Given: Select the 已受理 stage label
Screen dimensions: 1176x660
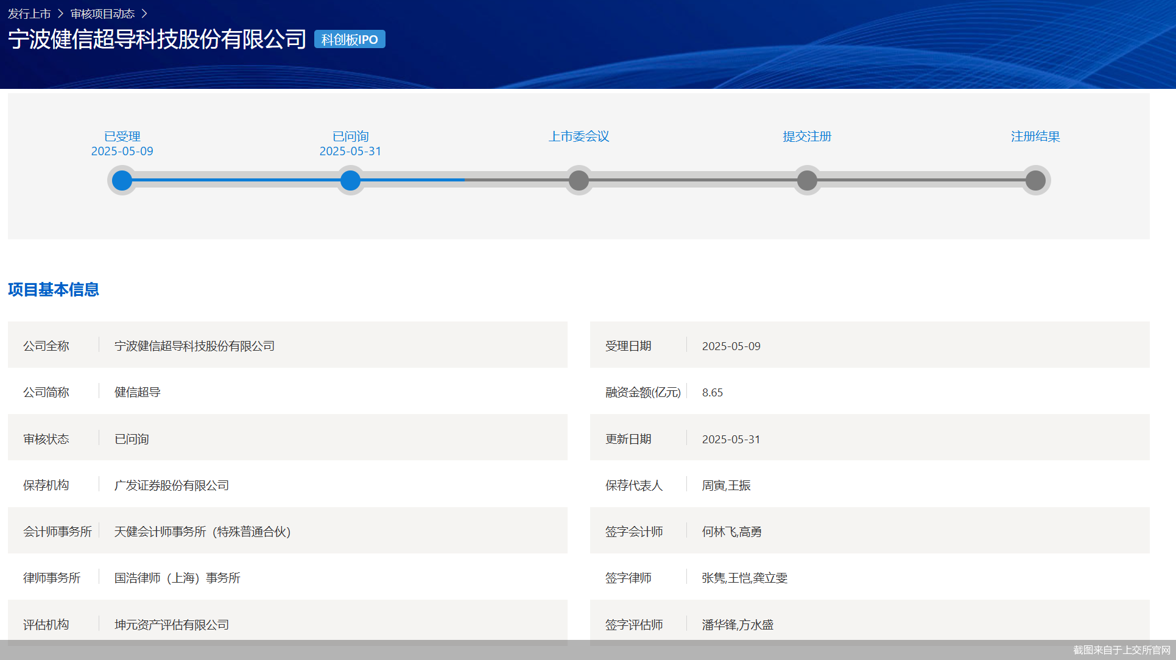Looking at the screenshot, I should 122,136.
